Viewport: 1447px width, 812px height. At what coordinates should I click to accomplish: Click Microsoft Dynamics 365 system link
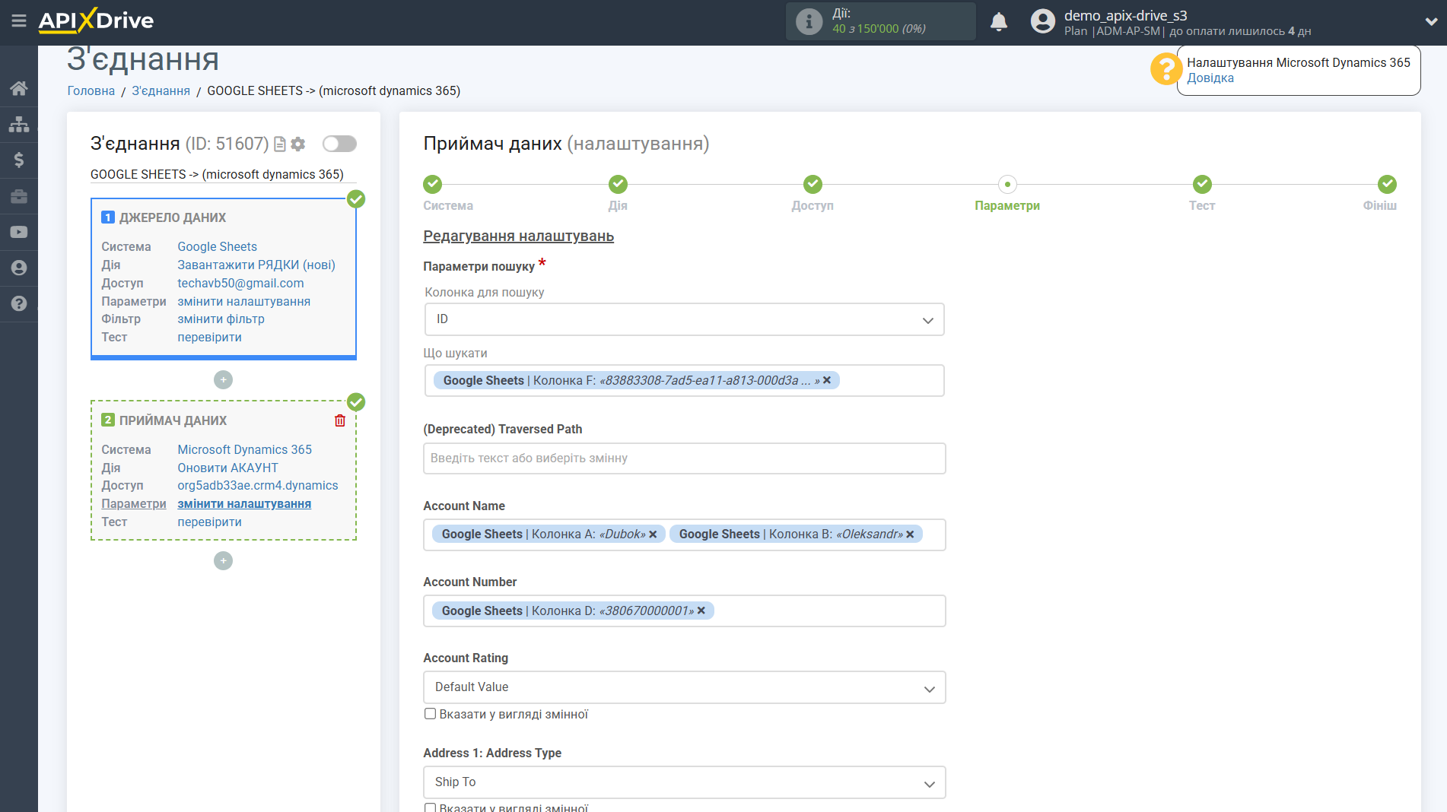(244, 449)
